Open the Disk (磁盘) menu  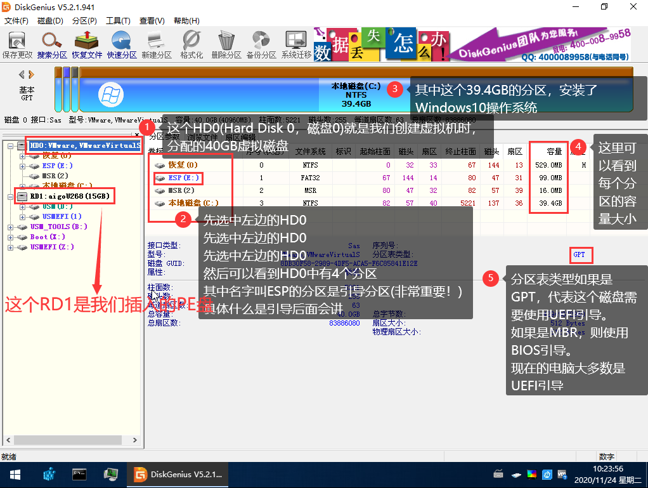[51, 21]
